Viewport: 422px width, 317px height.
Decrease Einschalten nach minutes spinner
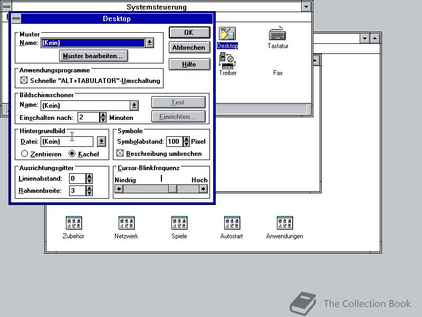[103, 120]
